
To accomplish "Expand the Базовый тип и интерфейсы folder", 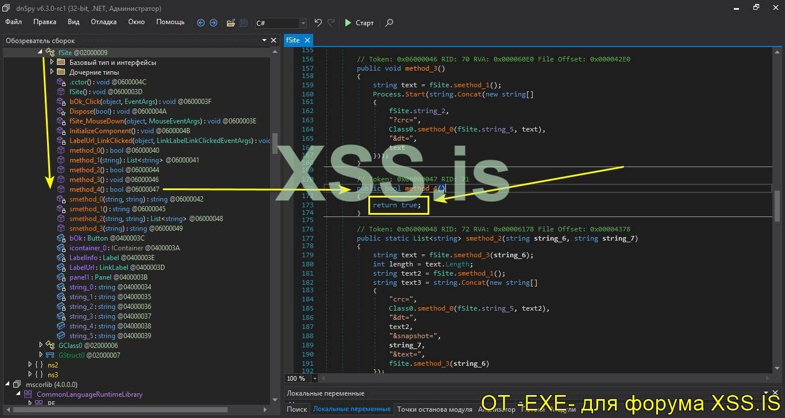I will click(x=52, y=62).
